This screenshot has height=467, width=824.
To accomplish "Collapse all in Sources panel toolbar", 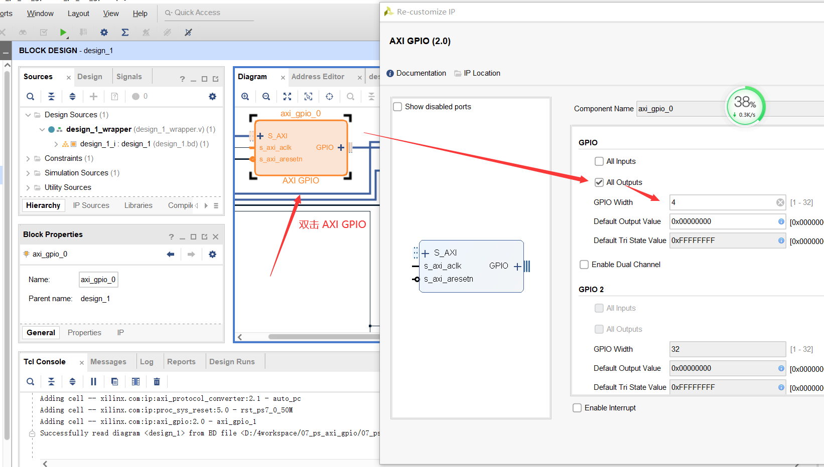I will [x=51, y=96].
